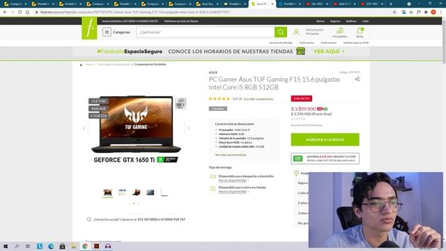The image size is (446, 251).
Task: Open Task View on taskbar
Action: [x=28, y=246]
